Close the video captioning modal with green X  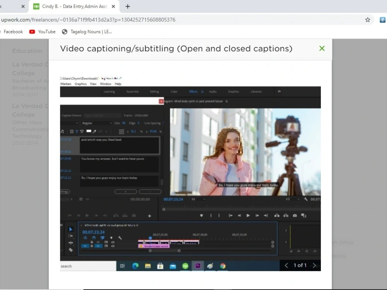coord(322,48)
